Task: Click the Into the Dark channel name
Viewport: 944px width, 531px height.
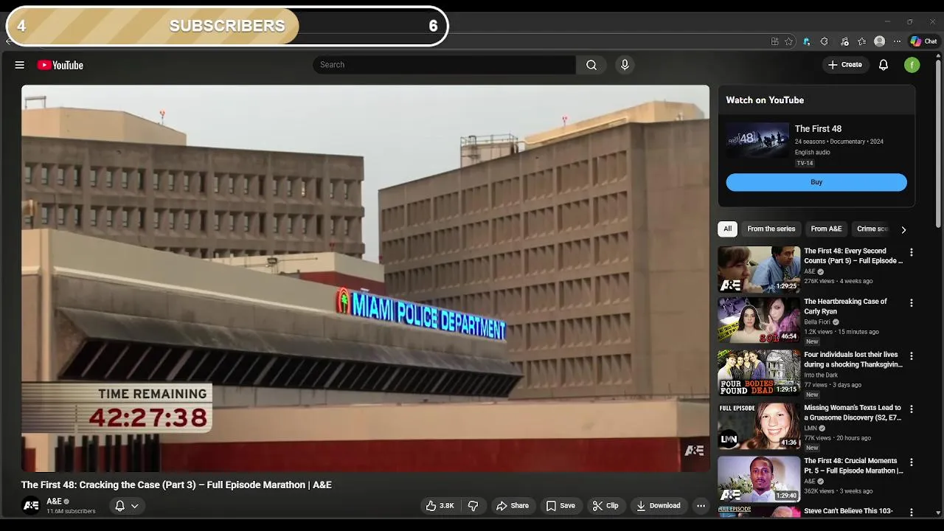Action: pos(821,375)
